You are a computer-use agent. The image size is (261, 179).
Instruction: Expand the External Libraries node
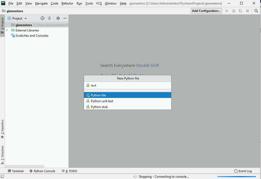tap(6, 30)
